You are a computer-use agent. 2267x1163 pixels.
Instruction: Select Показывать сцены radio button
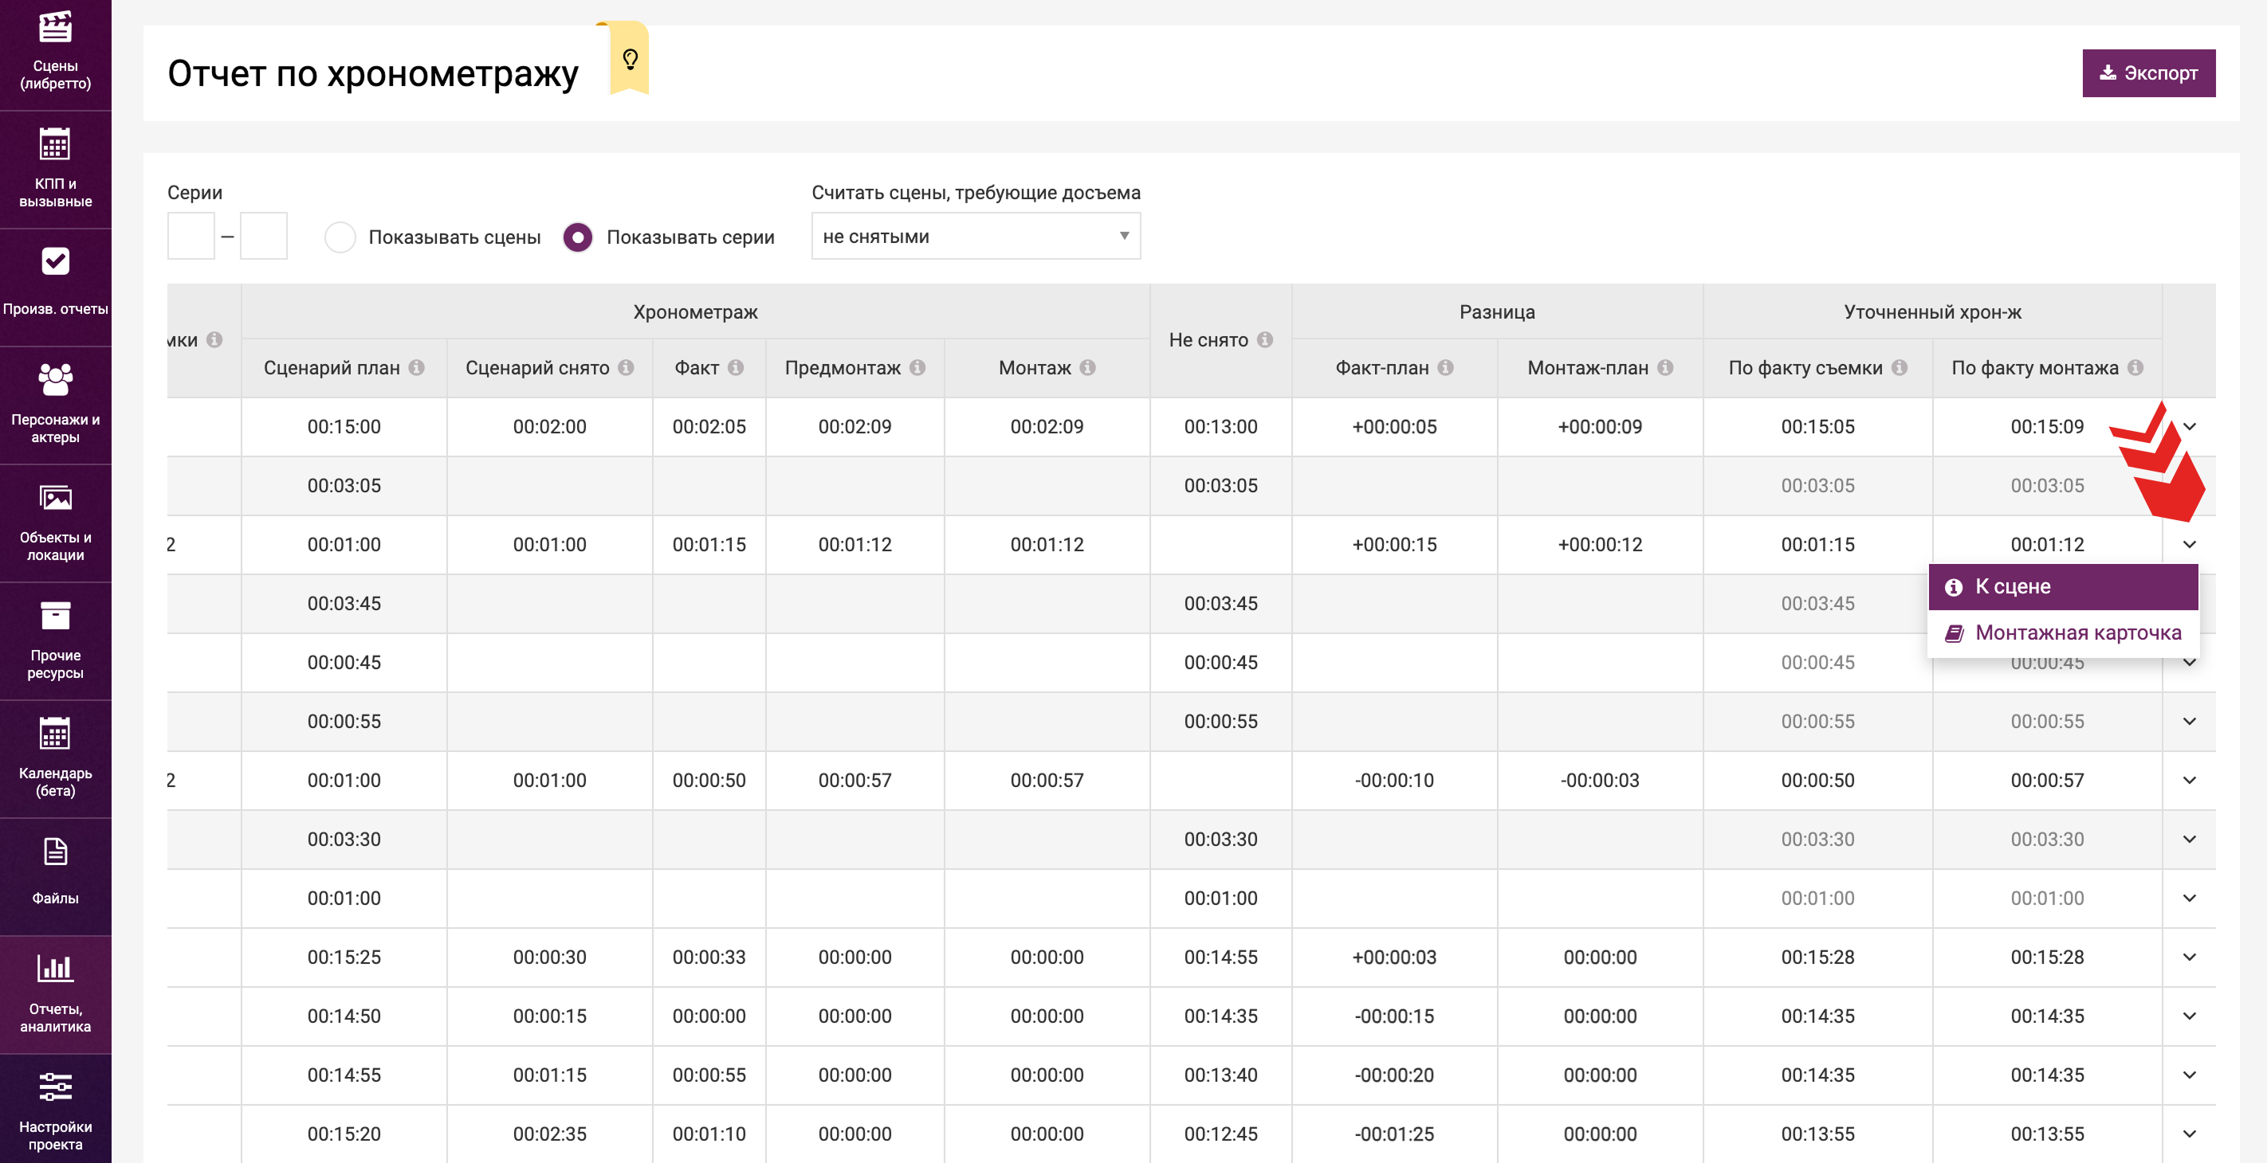coord(340,237)
